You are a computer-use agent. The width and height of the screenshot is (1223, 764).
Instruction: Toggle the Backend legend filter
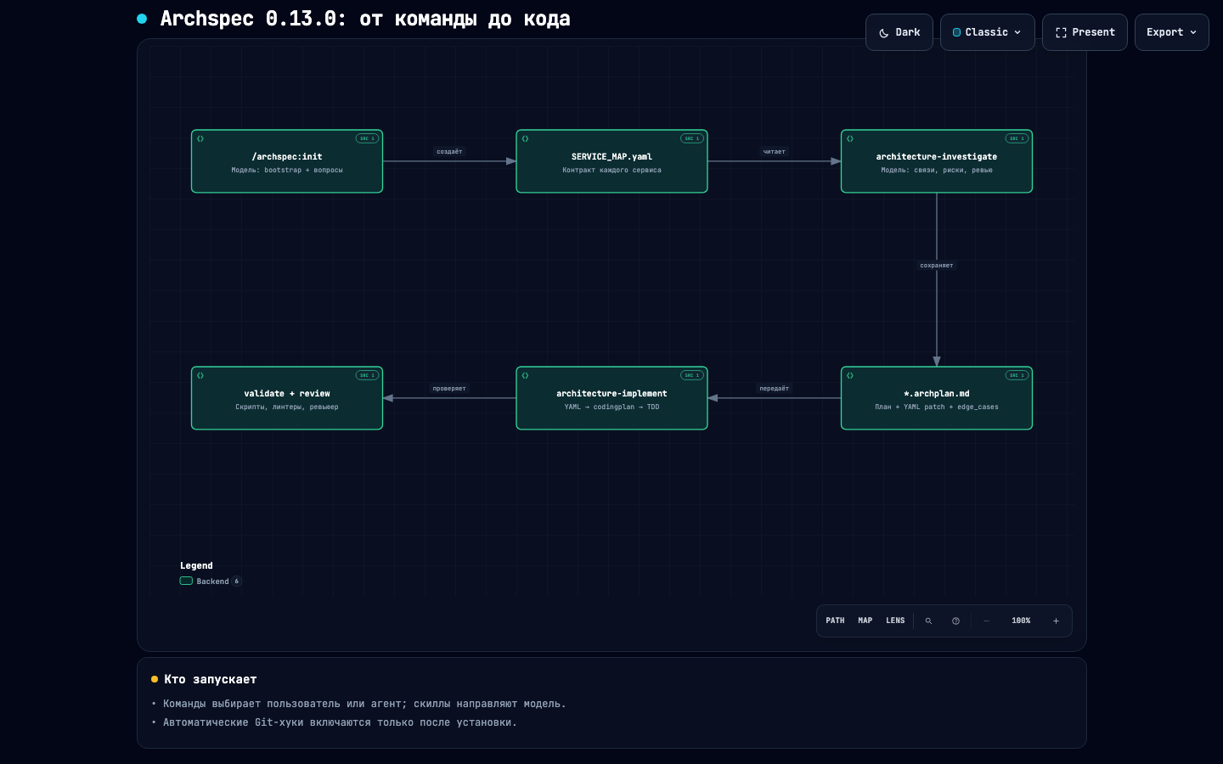(211, 581)
